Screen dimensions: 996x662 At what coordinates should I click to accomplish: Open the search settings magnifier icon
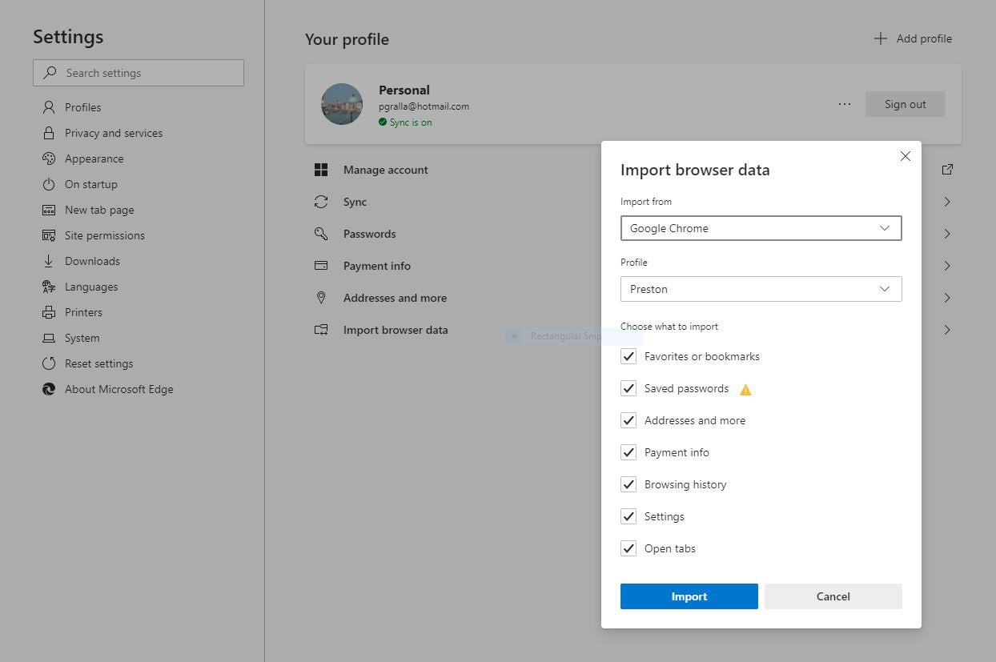[x=49, y=73]
